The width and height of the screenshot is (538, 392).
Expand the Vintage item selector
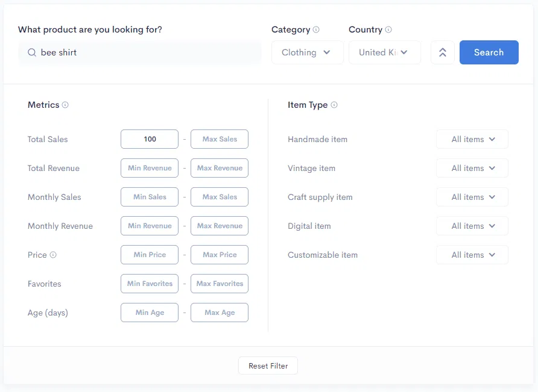[472, 168]
